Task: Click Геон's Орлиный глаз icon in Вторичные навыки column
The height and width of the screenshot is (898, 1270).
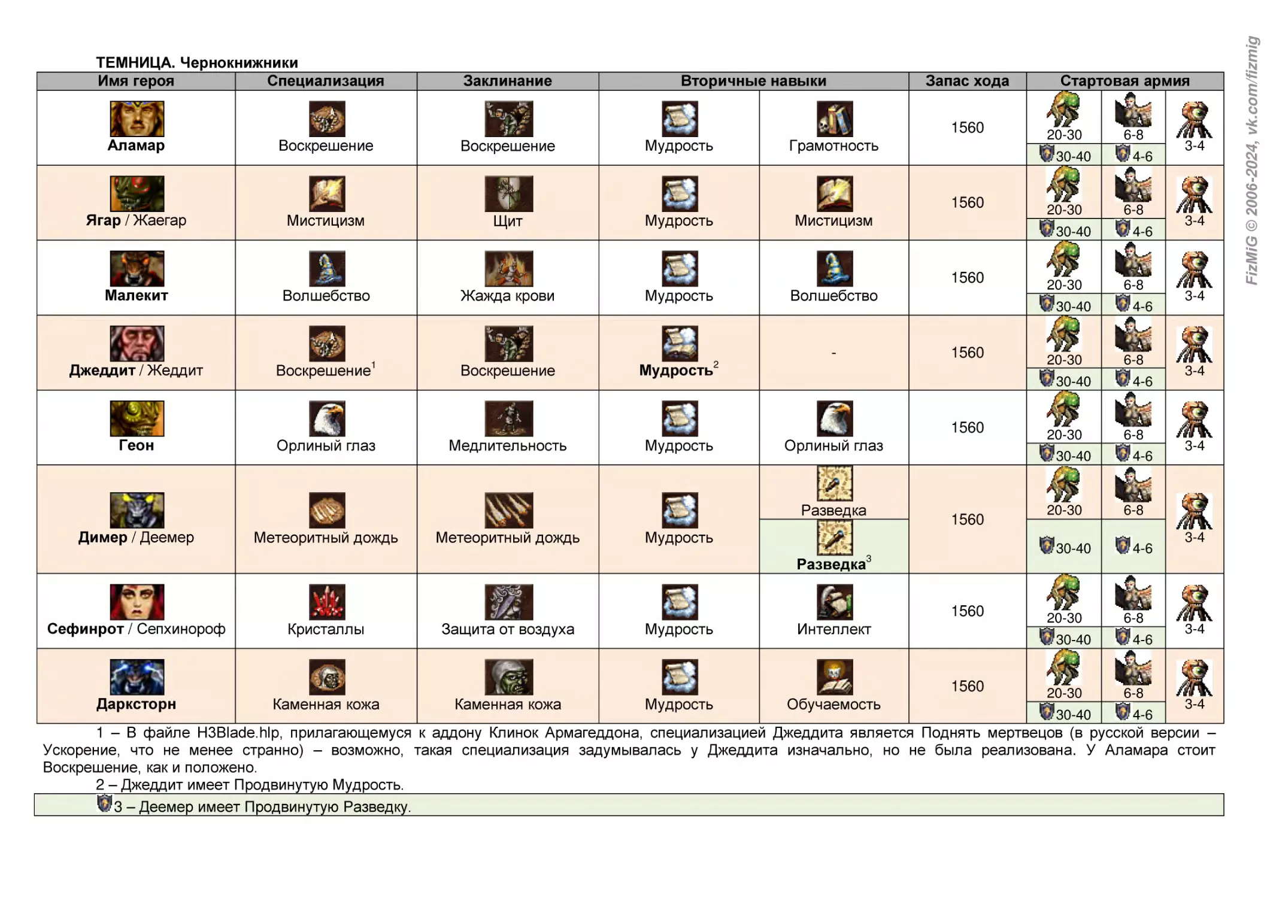Action: point(835,418)
